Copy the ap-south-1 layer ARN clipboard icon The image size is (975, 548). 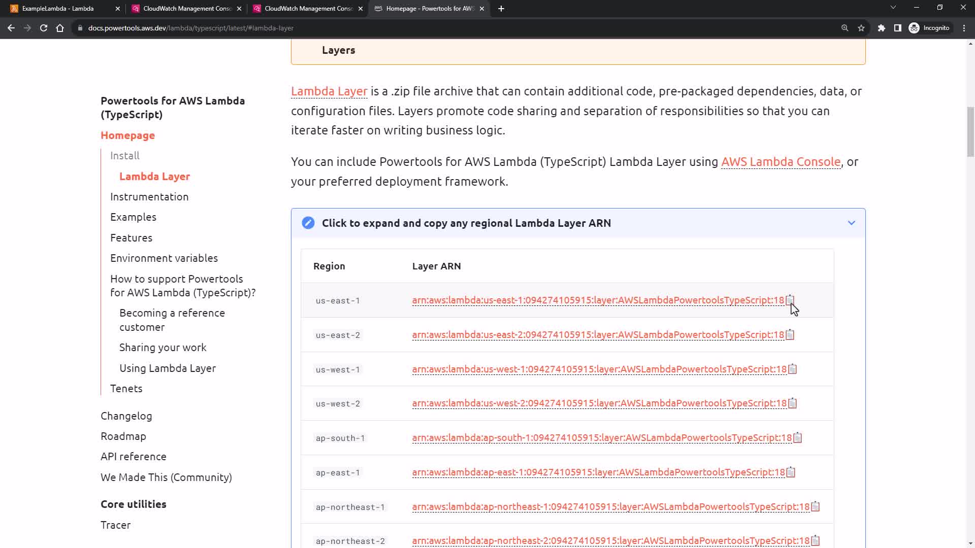coord(797,438)
